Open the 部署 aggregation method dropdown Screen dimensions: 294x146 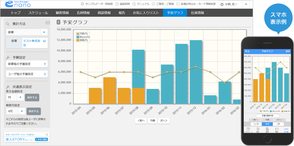[44, 32]
